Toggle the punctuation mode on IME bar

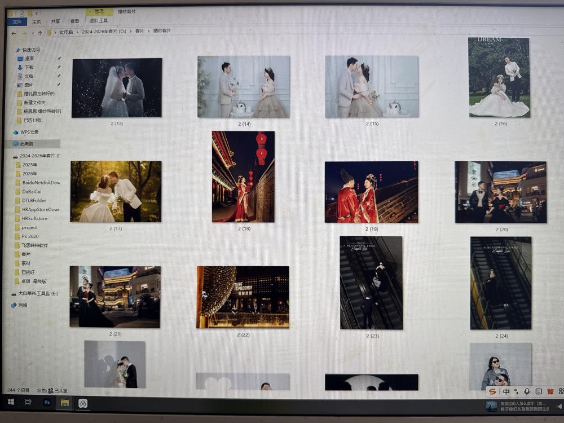click(516, 391)
